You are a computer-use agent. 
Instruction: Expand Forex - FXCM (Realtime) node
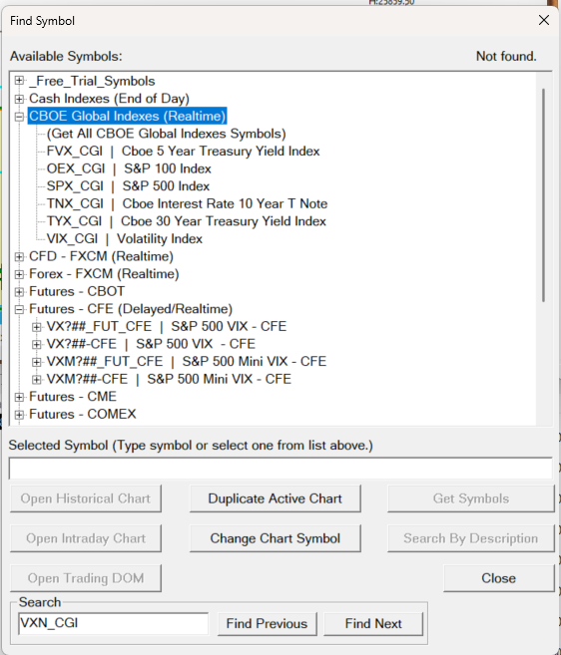pos(19,274)
